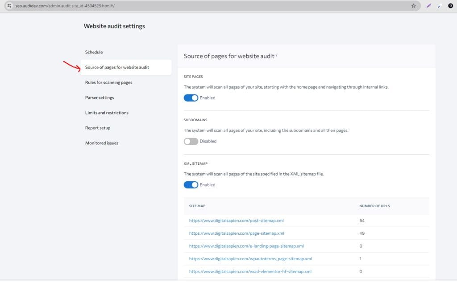The height and width of the screenshot is (282, 457).
Task: Enable the Subdomains toggle
Action: pyautogui.click(x=191, y=141)
